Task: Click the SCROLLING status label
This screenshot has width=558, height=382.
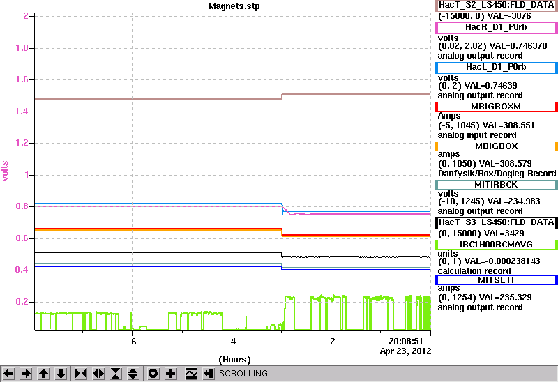Action: click(243, 374)
